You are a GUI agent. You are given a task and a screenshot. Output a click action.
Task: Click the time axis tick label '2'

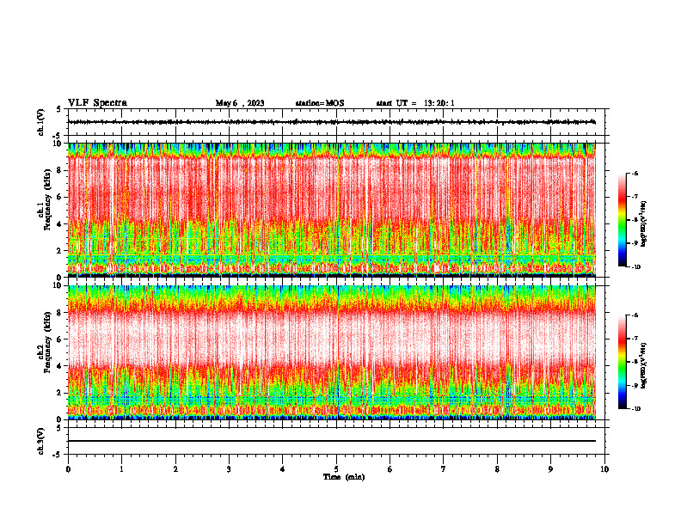175,469
